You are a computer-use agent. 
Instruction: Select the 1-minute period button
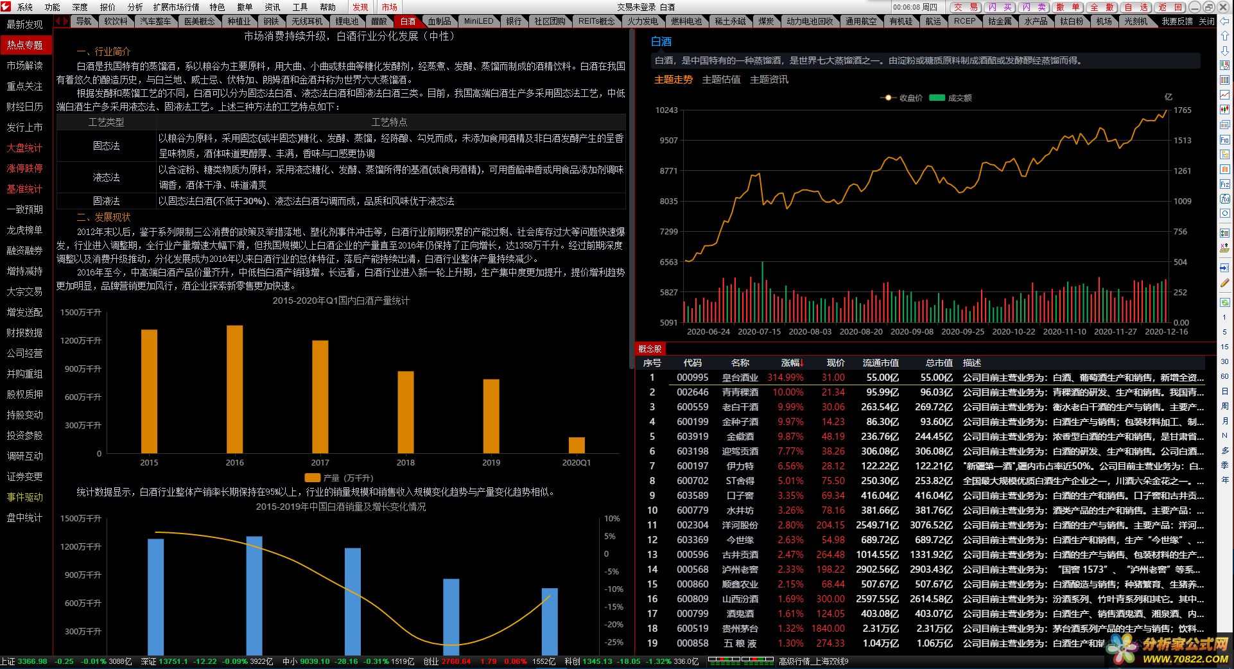click(1224, 318)
